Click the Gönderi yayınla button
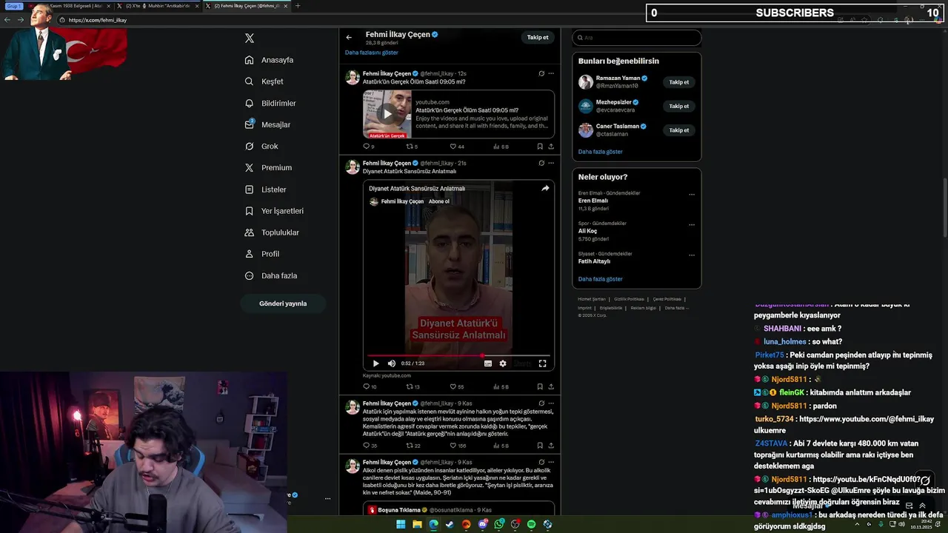948x533 pixels. (x=283, y=304)
